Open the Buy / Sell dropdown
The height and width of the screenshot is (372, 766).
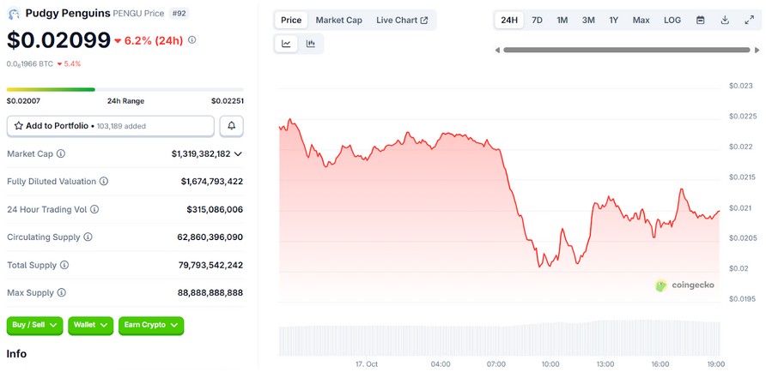click(35, 325)
